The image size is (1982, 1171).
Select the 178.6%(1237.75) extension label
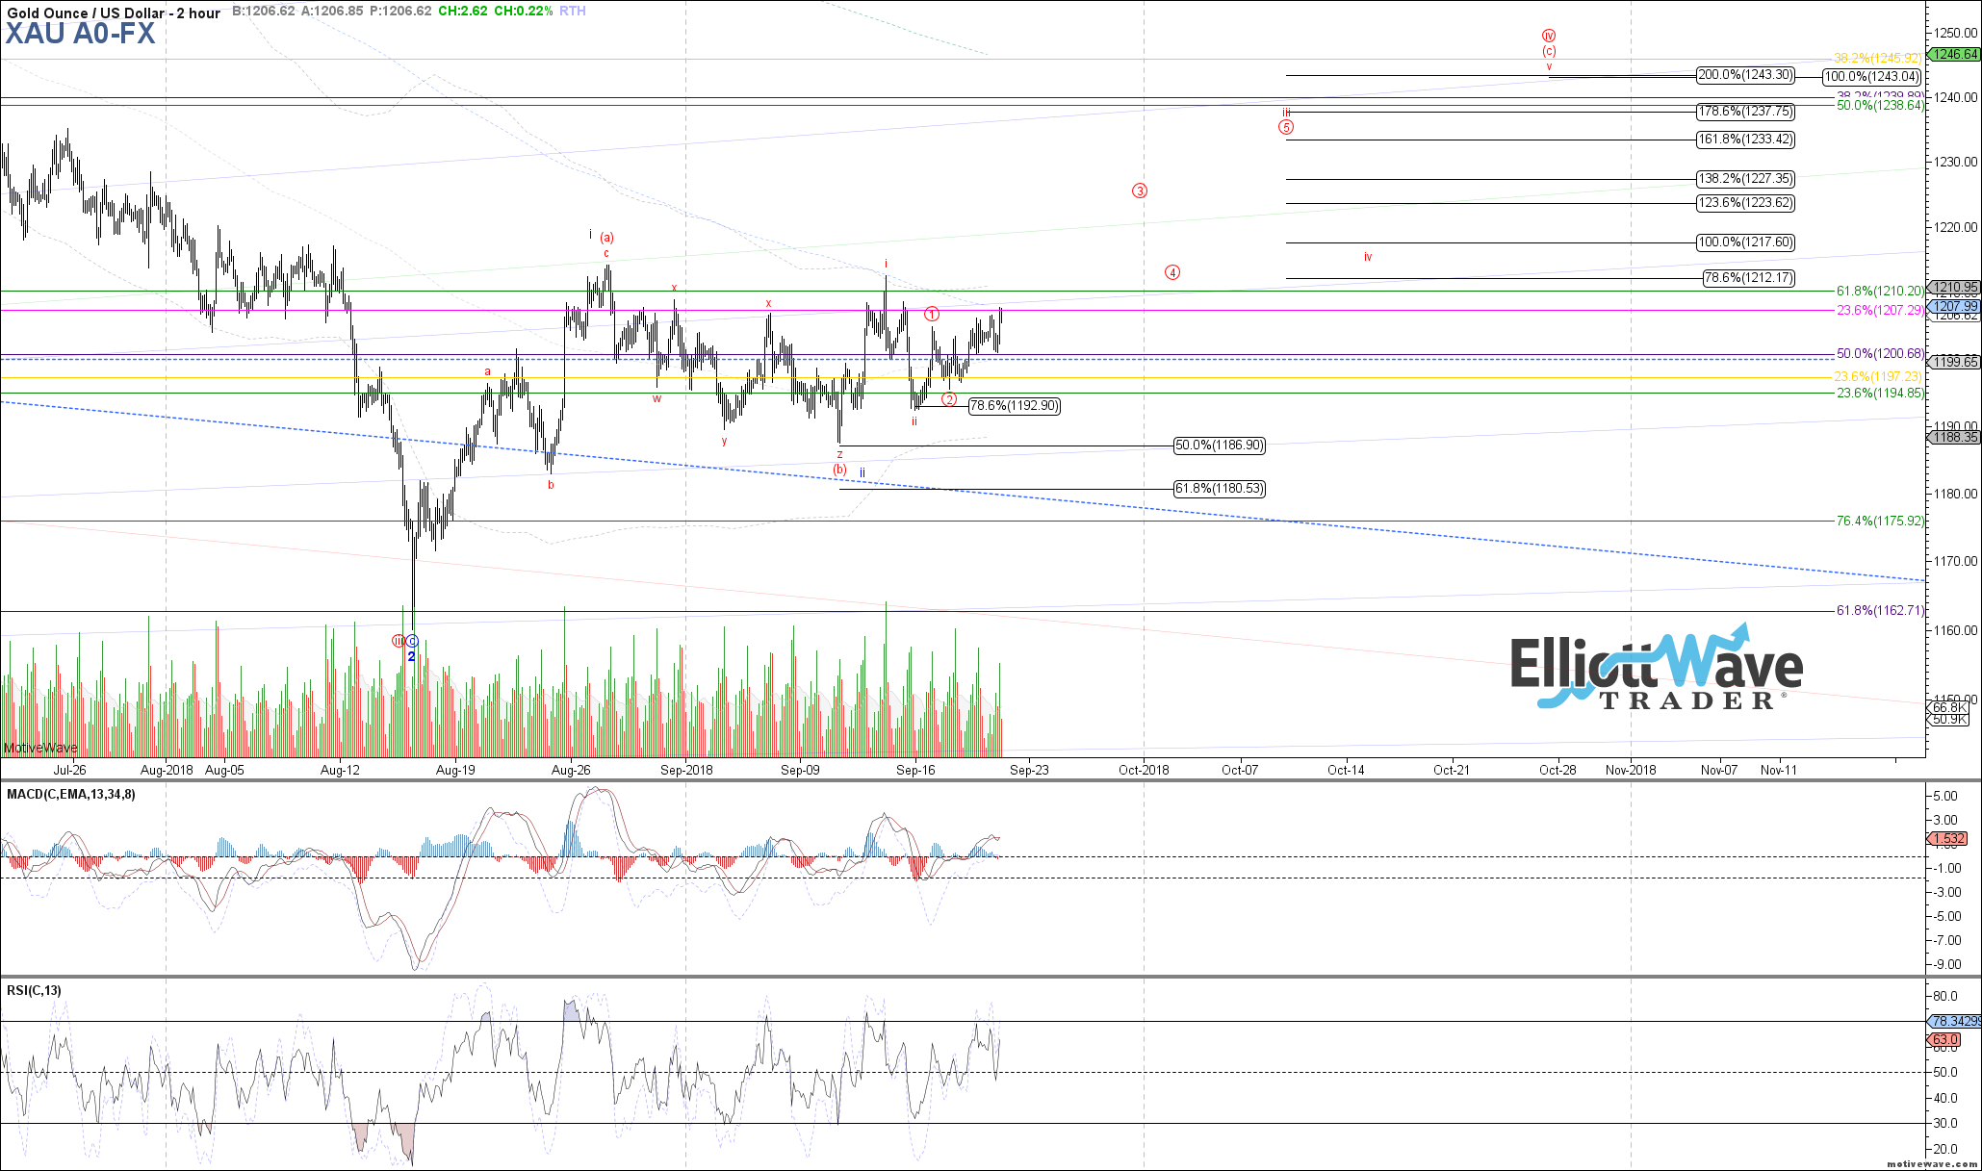click(x=1745, y=112)
